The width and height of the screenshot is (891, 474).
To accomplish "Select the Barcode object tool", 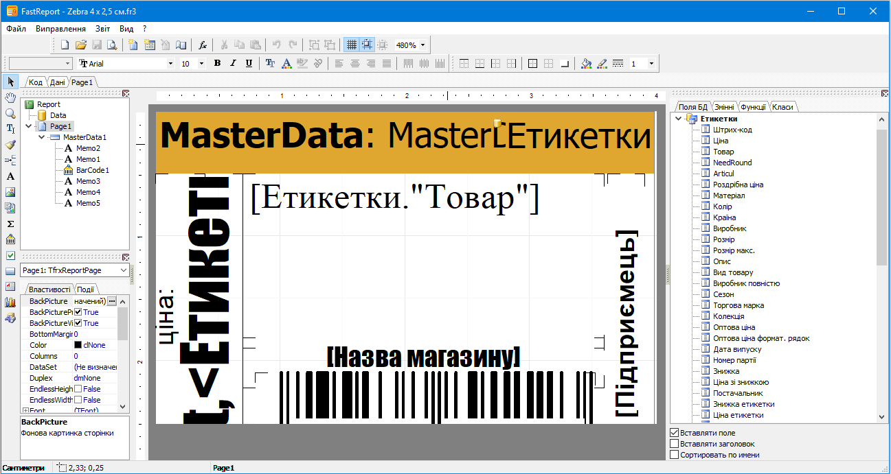I will (x=10, y=239).
